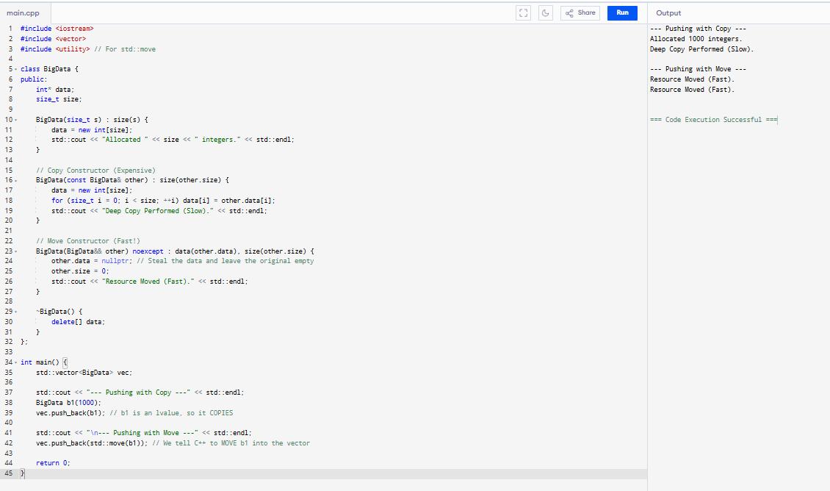This screenshot has width=830, height=491.
Task: Click '--- Pushing with Move ---' output line
Action: pyautogui.click(x=699, y=69)
